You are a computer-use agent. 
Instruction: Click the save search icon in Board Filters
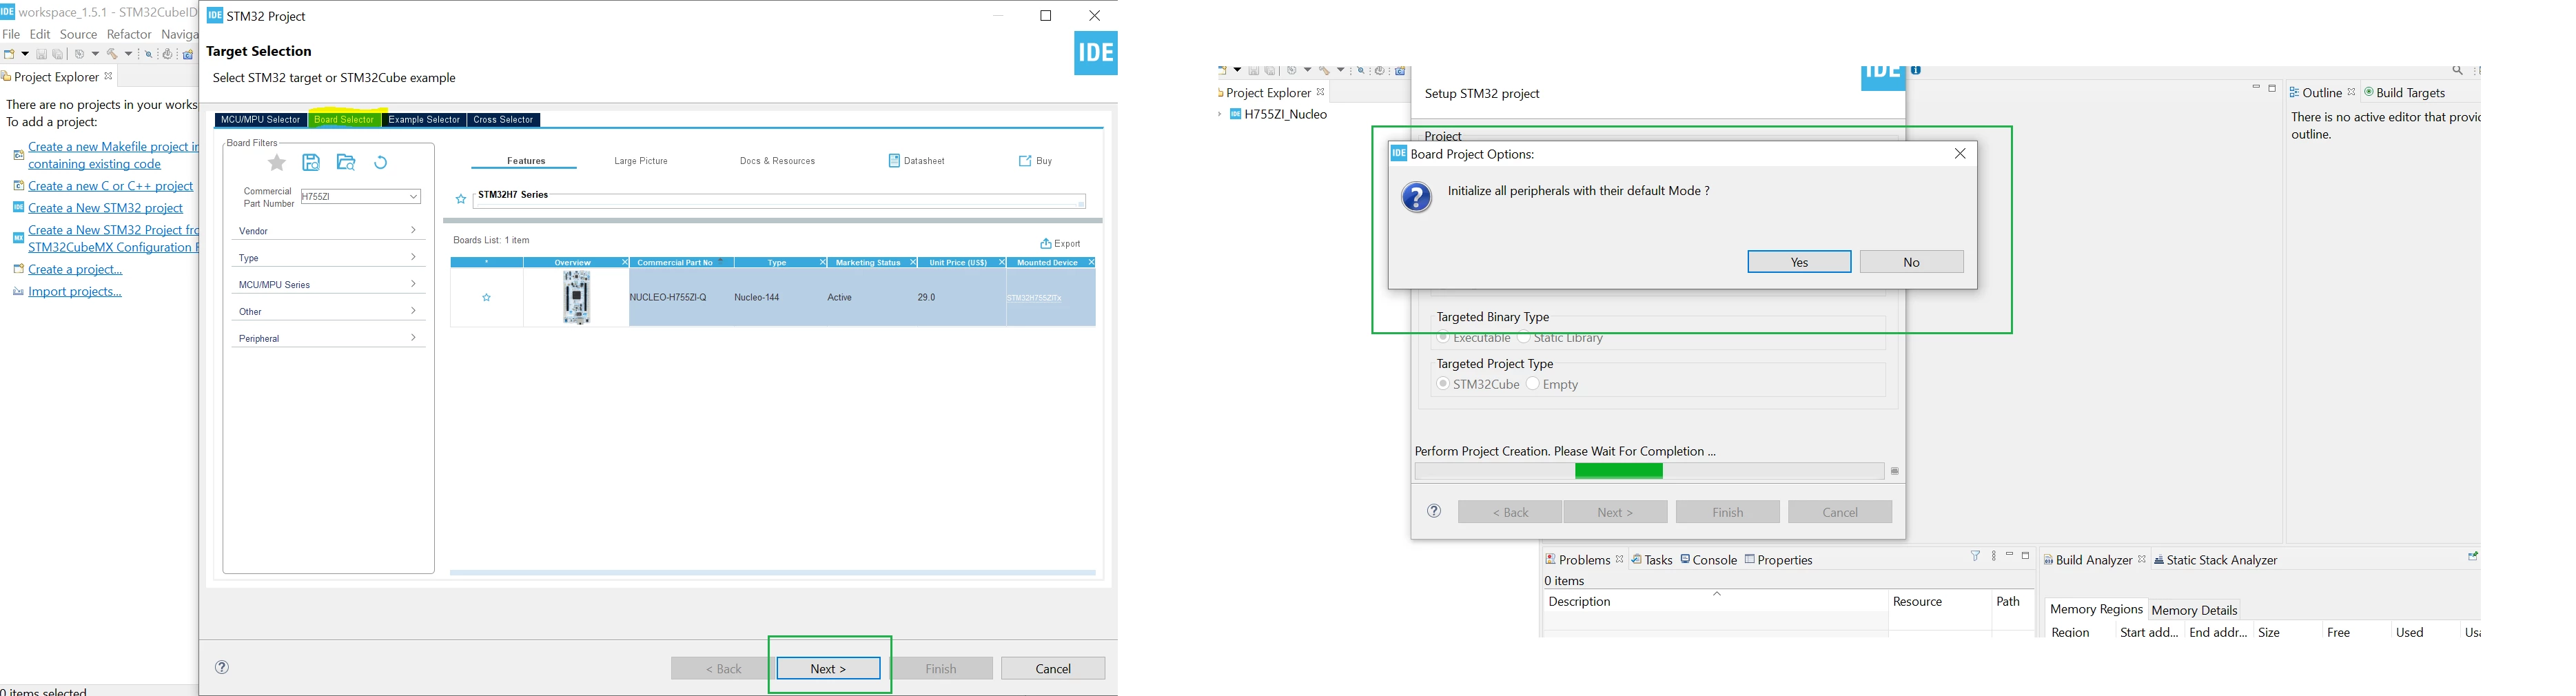click(x=311, y=163)
